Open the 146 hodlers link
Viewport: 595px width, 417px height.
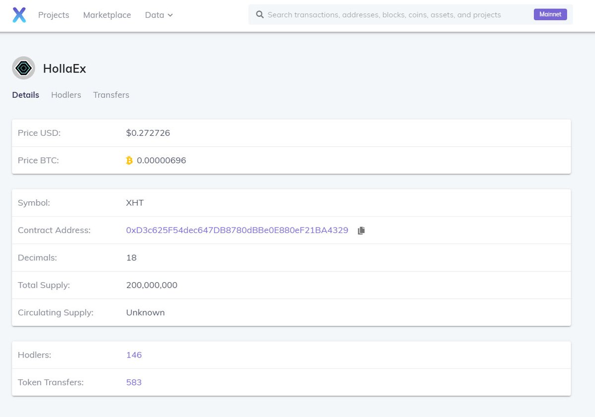134,355
